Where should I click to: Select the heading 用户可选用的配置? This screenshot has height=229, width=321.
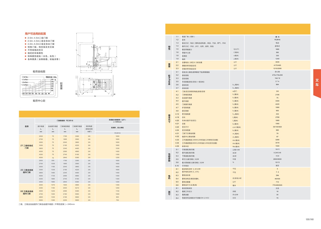point(35,34)
